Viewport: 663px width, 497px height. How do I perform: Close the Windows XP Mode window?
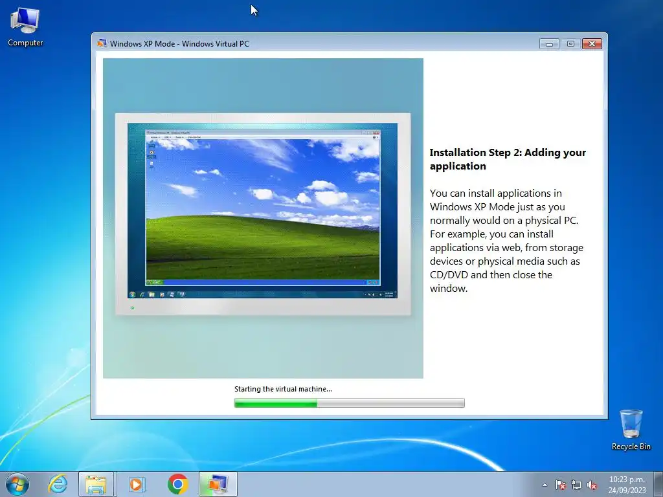coord(592,43)
